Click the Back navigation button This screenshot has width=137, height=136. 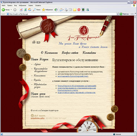[6, 10]
